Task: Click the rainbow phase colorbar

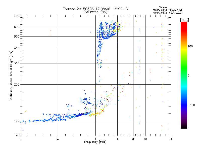Action: (x=184, y=75)
